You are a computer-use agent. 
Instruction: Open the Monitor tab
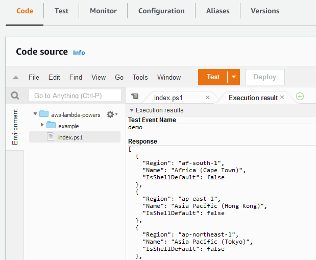(x=103, y=11)
